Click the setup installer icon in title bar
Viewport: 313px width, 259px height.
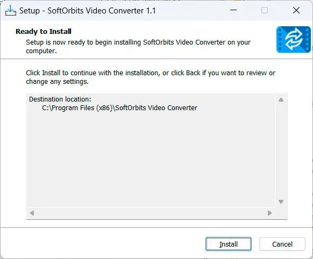point(11,10)
